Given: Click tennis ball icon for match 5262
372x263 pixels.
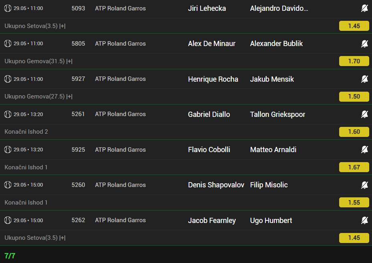Looking at the screenshot, I should click(x=8, y=220).
